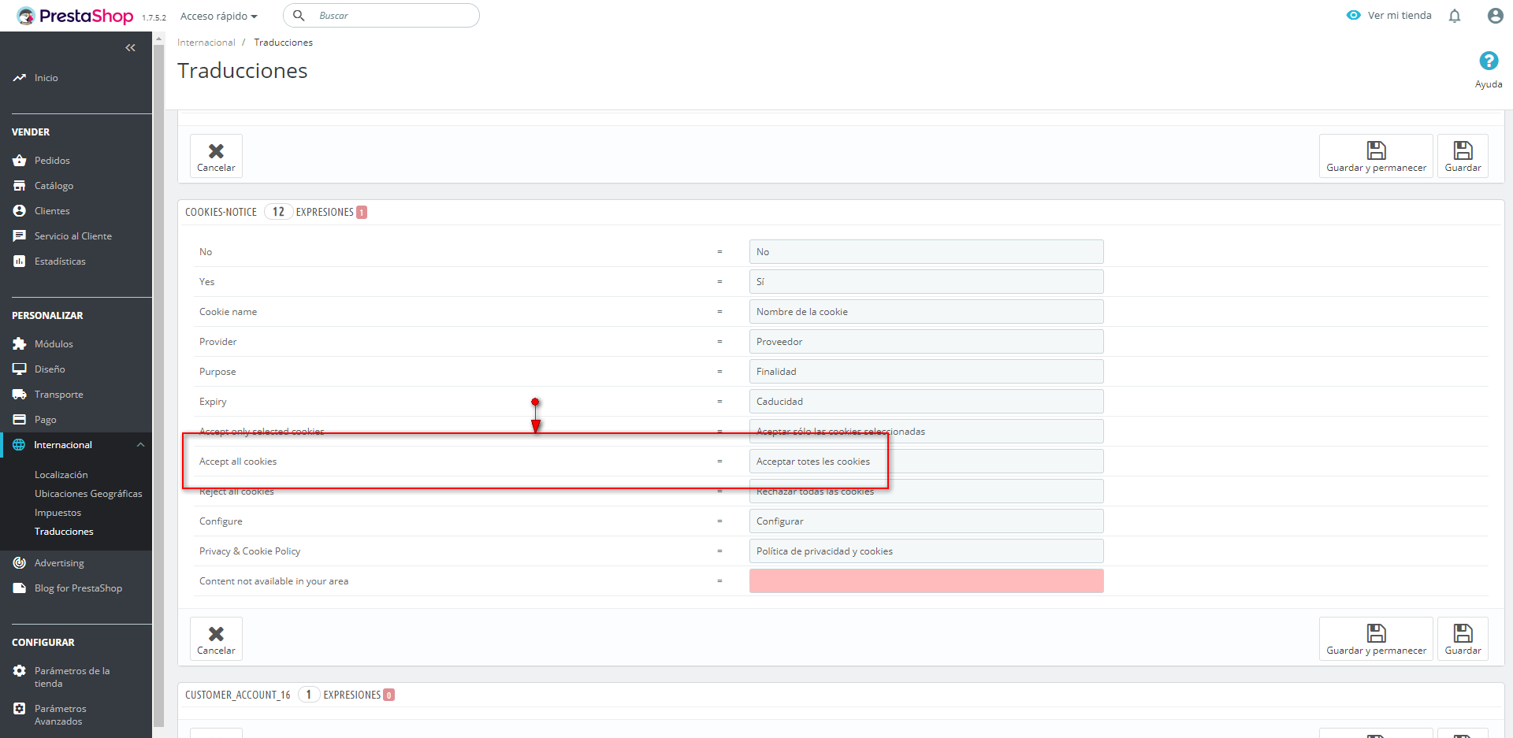Select Impuestos in the Internacional submenu
The width and height of the screenshot is (1513, 738).
58,513
